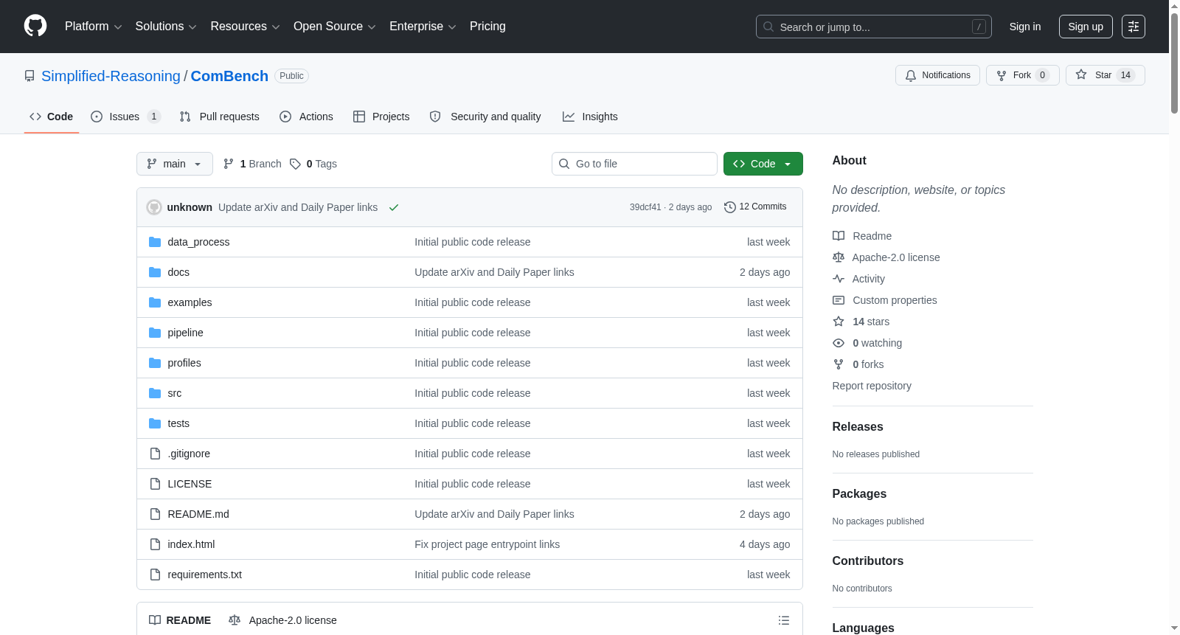View the 1 Branch link
Image resolution: width=1180 pixels, height=635 pixels.
[252, 164]
